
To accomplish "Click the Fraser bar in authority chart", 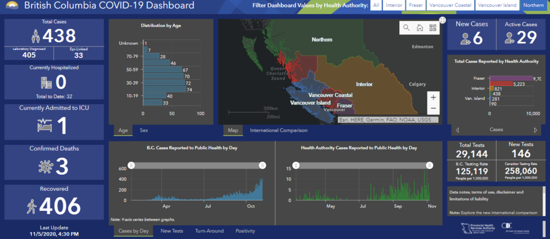I will 510,79.
